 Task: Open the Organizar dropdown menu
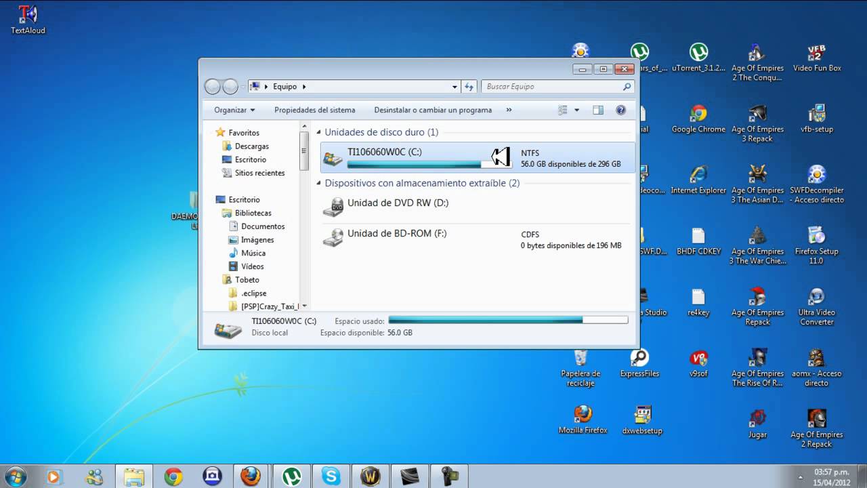click(x=234, y=110)
